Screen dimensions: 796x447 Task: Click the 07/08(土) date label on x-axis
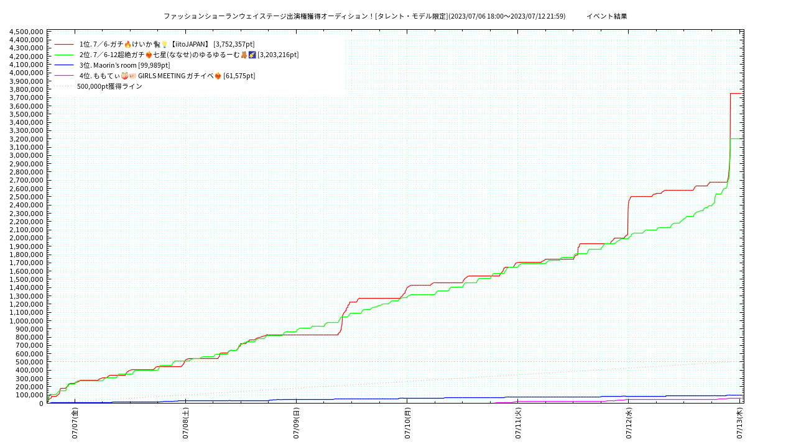(x=185, y=423)
